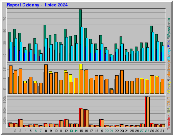Click day label 23 on x-axis
The width and height of the screenshot is (173, 135).
point(122,131)
